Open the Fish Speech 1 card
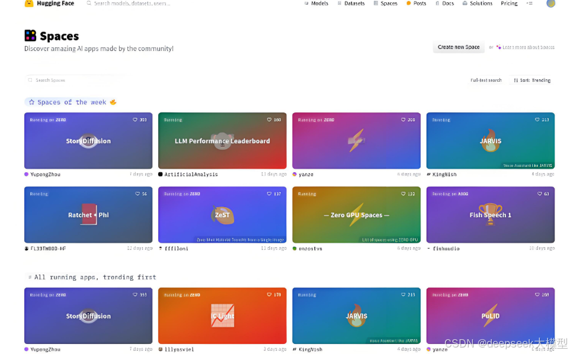 click(491, 214)
